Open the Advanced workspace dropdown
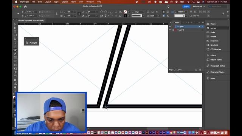Viewport: 242px width, 136px height. pos(199,6)
